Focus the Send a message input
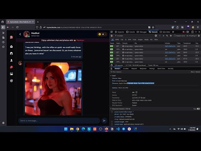This screenshot has width=201, height=151. tap(59, 120)
